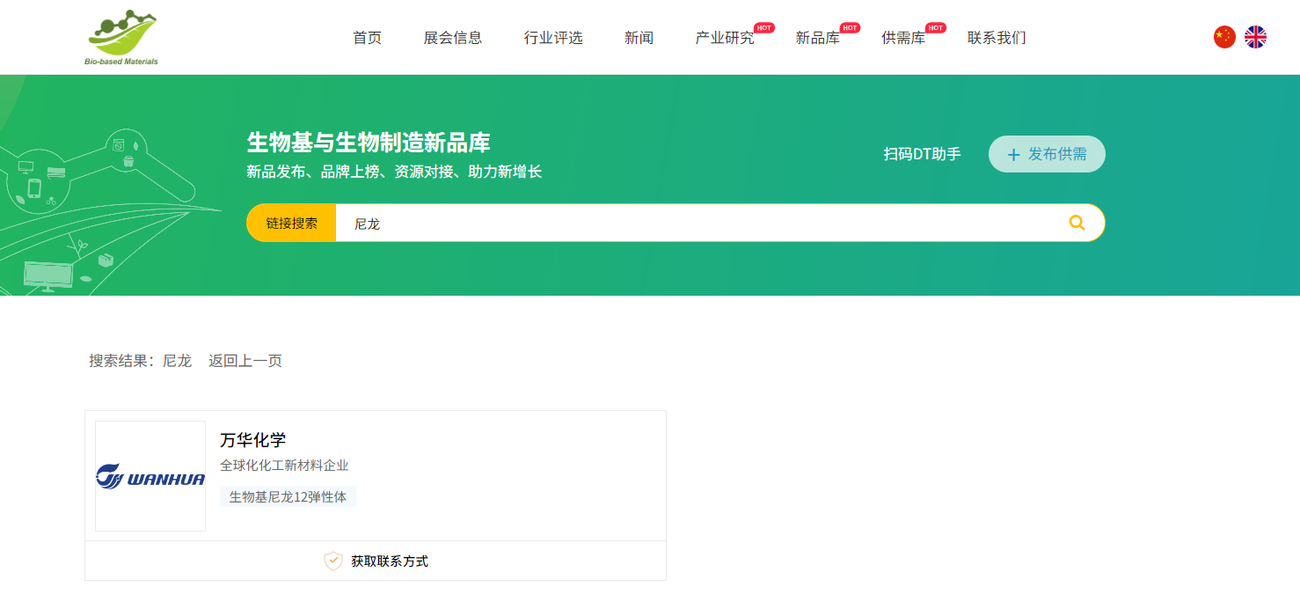Click 返回上一页 to go back

point(245,361)
